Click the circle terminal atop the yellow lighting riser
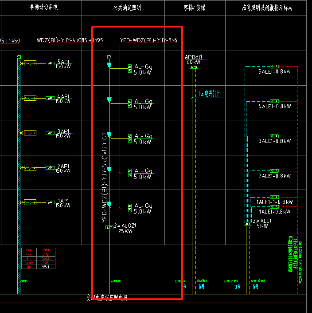 tap(109, 57)
